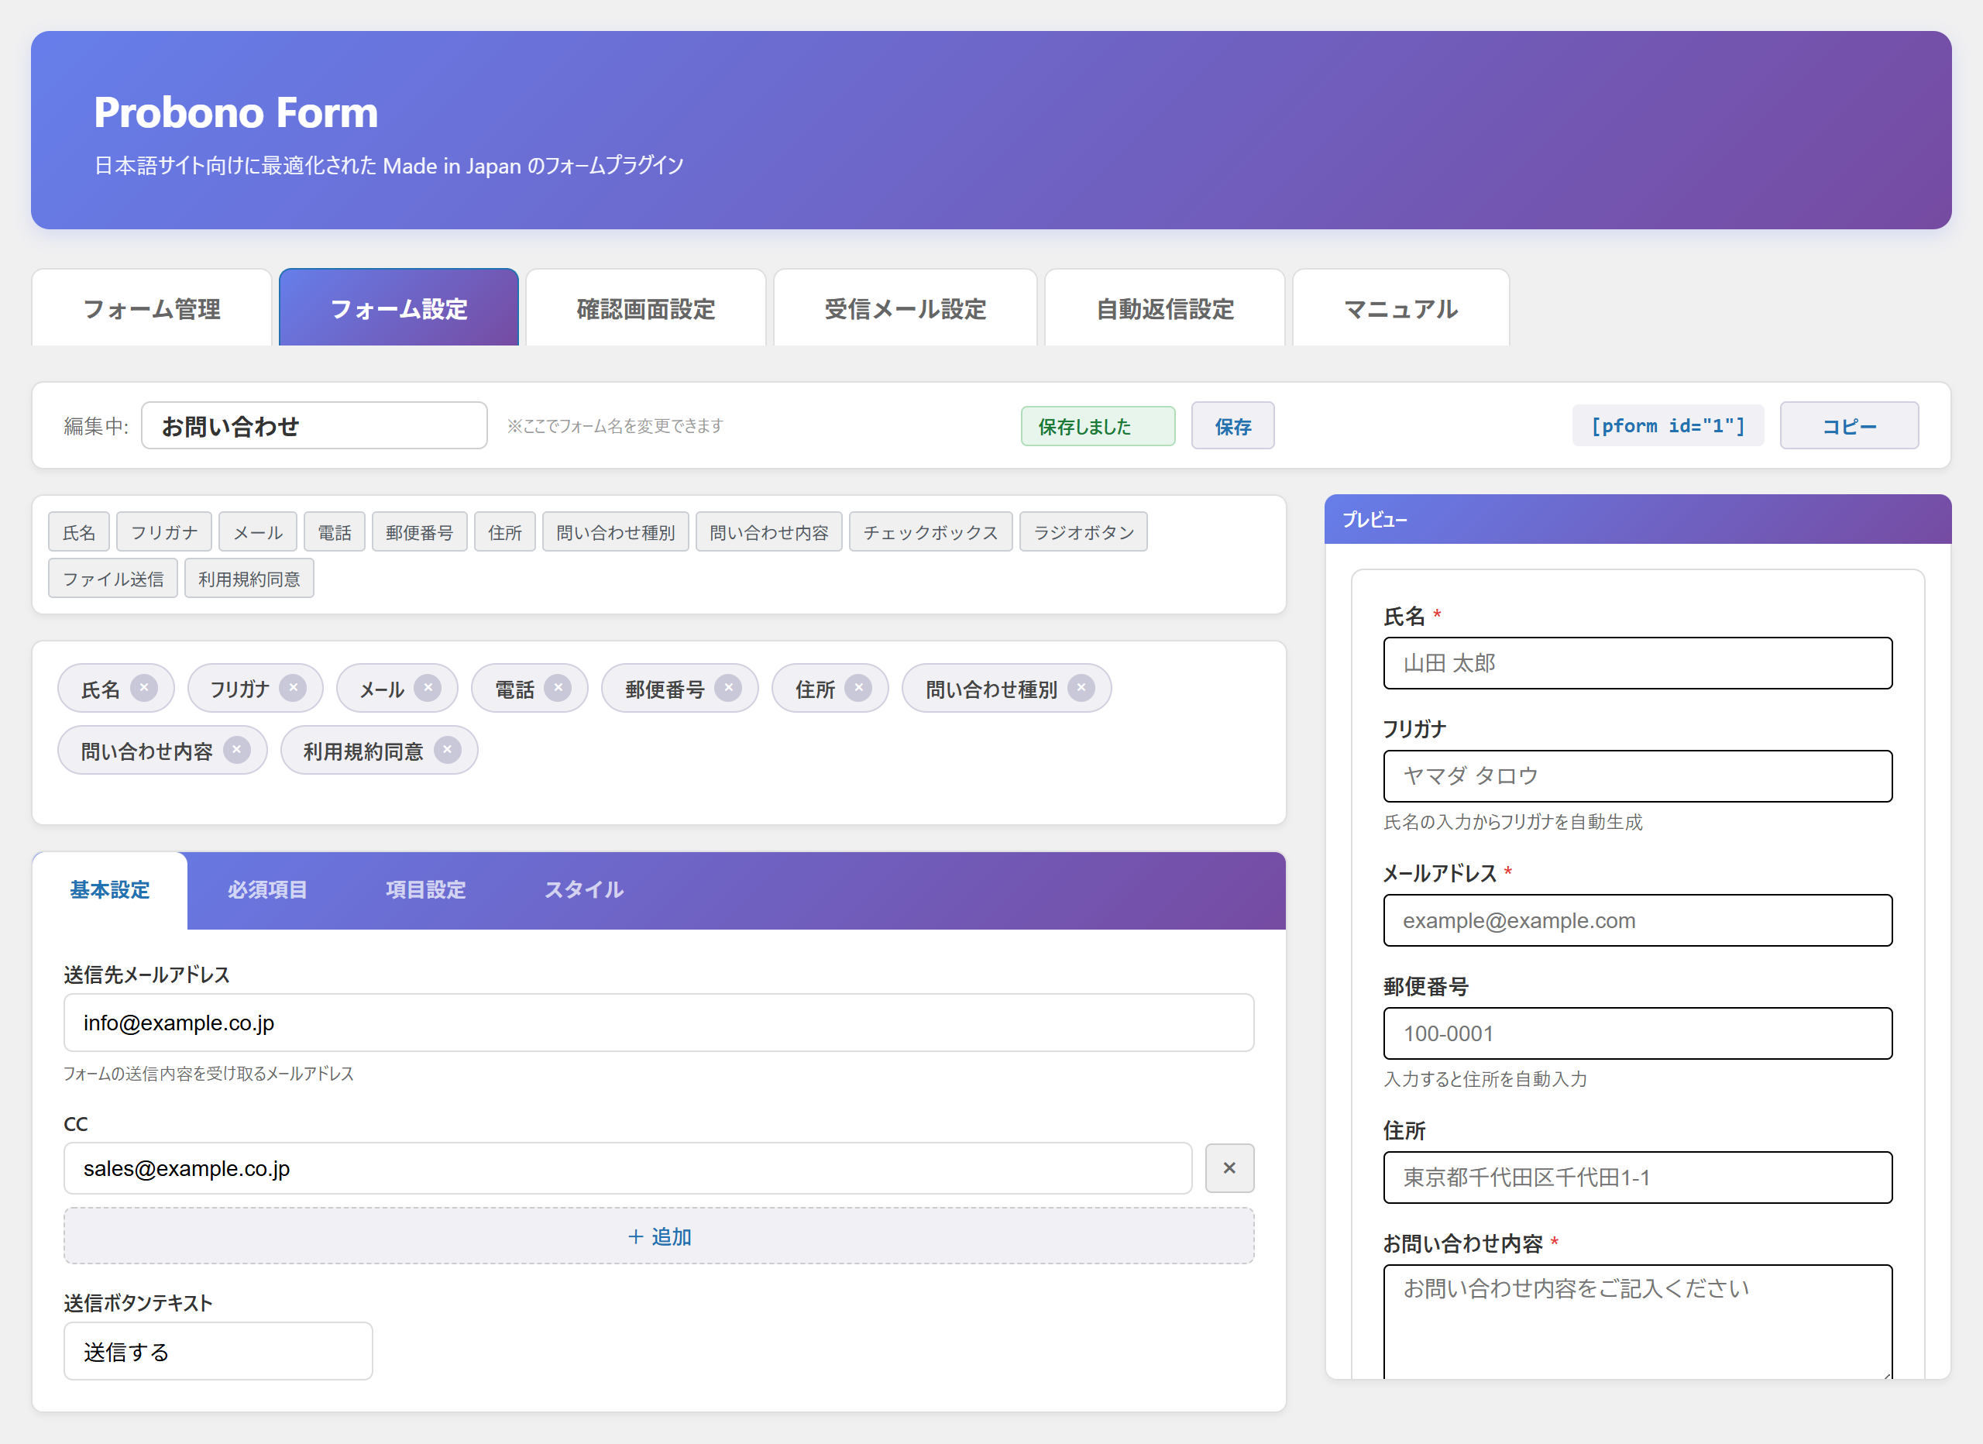Add the 氏名 field from palette
1983x1444 pixels.
tap(79, 531)
